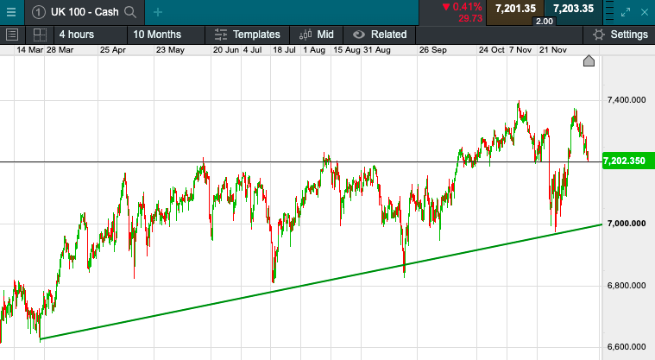The height and width of the screenshot is (360, 655).
Task: Click the buy price 7,203.35
Action: pos(573,9)
